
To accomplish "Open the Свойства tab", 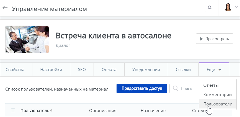I will [15, 70].
